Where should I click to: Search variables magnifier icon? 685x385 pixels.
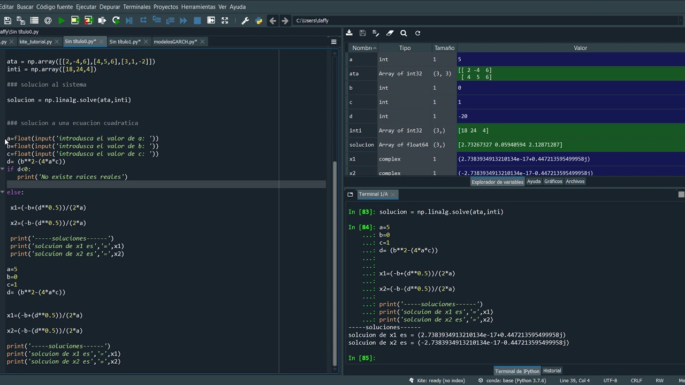404,33
